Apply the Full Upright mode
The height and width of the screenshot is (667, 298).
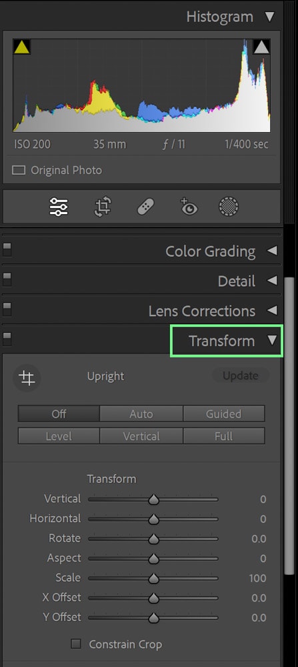[223, 436]
